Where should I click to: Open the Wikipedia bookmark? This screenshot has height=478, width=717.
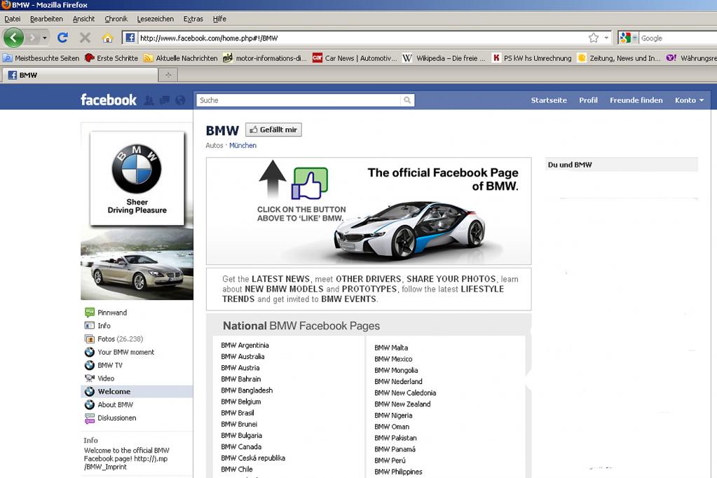point(444,58)
